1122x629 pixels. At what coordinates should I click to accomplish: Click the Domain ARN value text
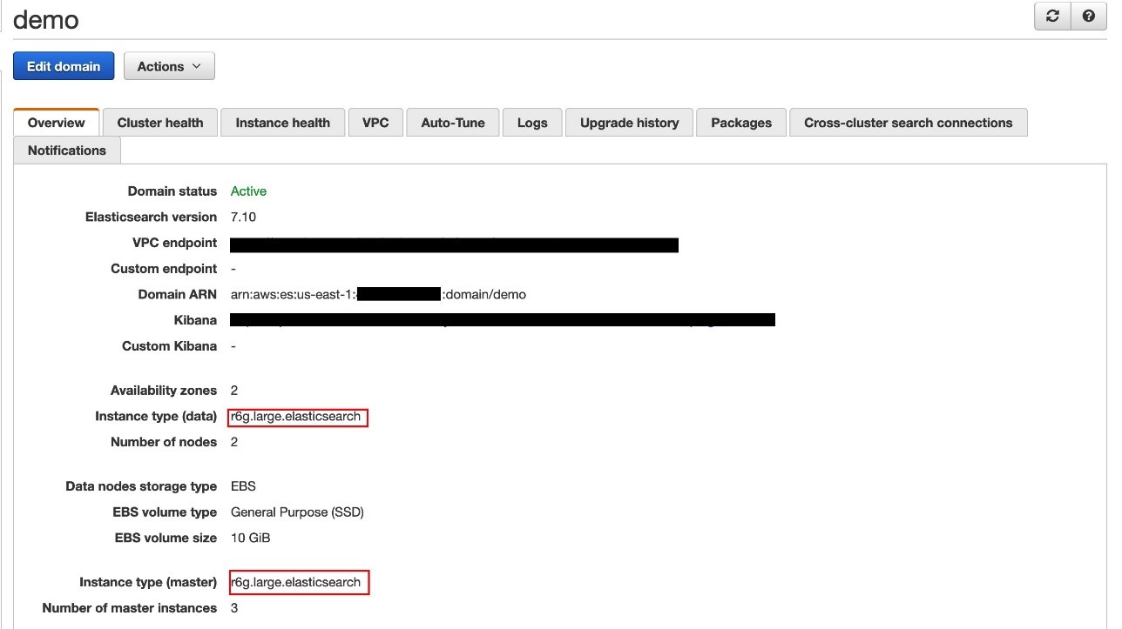tap(378, 294)
